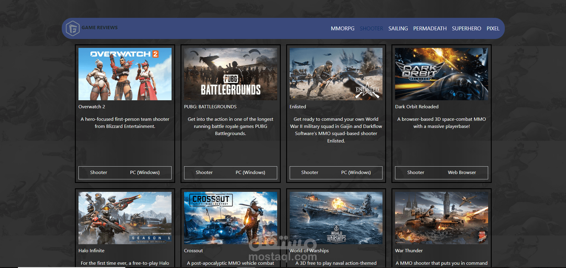Open the World of Warships cover image
This screenshot has width=566, height=268.
336,218
